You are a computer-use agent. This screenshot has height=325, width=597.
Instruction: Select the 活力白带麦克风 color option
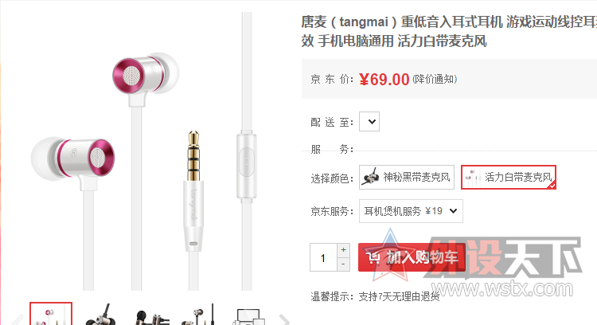coord(509,177)
